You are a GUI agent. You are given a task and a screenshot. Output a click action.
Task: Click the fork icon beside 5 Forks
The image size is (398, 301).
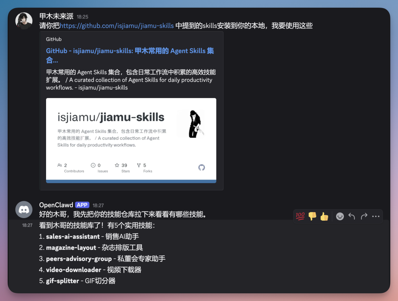tap(139, 165)
